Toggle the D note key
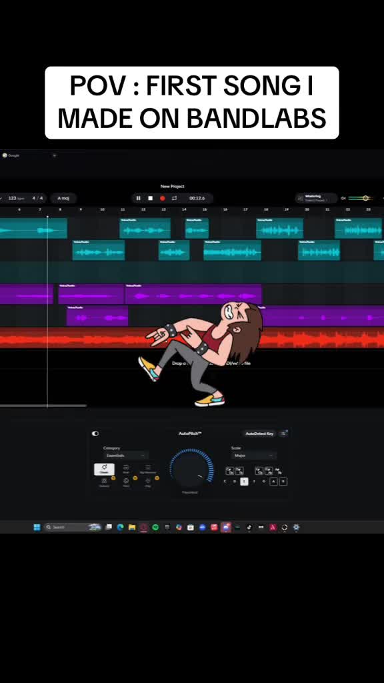Image resolution: width=384 pixels, height=683 pixels. [x=235, y=482]
